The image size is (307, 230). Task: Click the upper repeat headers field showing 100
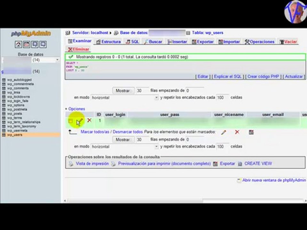click(x=223, y=97)
